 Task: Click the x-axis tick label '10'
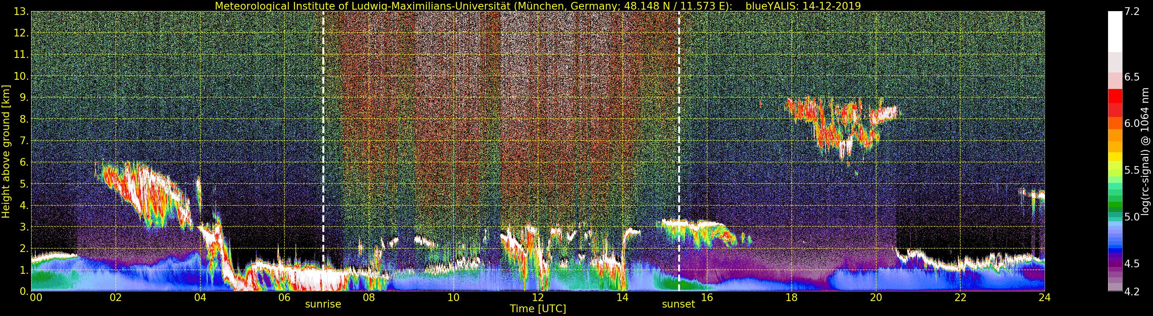click(453, 298)
